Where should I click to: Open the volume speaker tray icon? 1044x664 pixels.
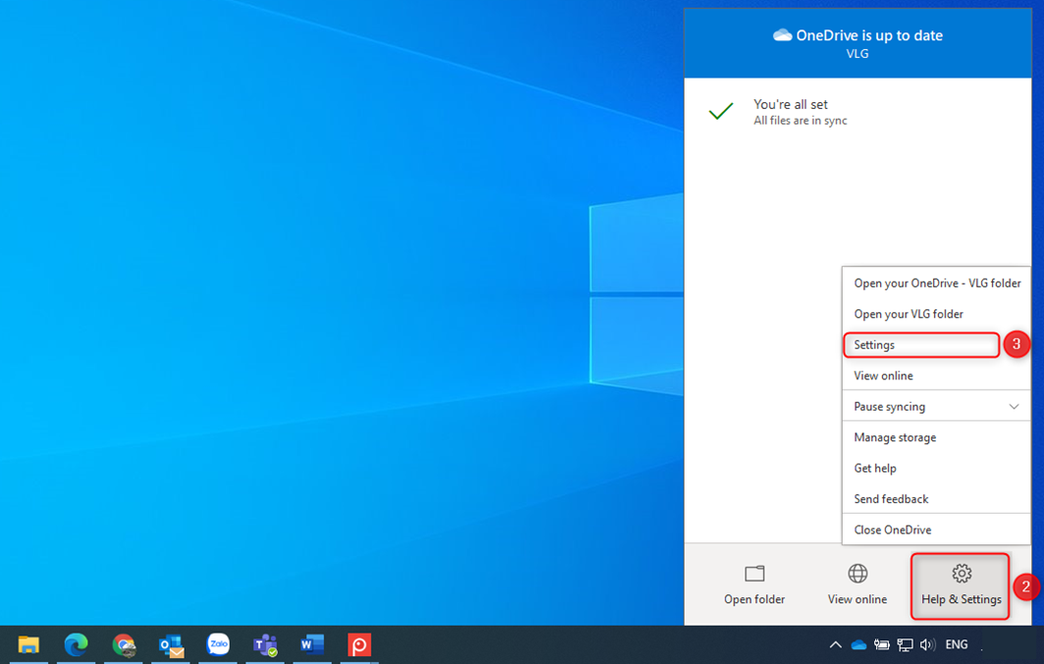(927, 644)
